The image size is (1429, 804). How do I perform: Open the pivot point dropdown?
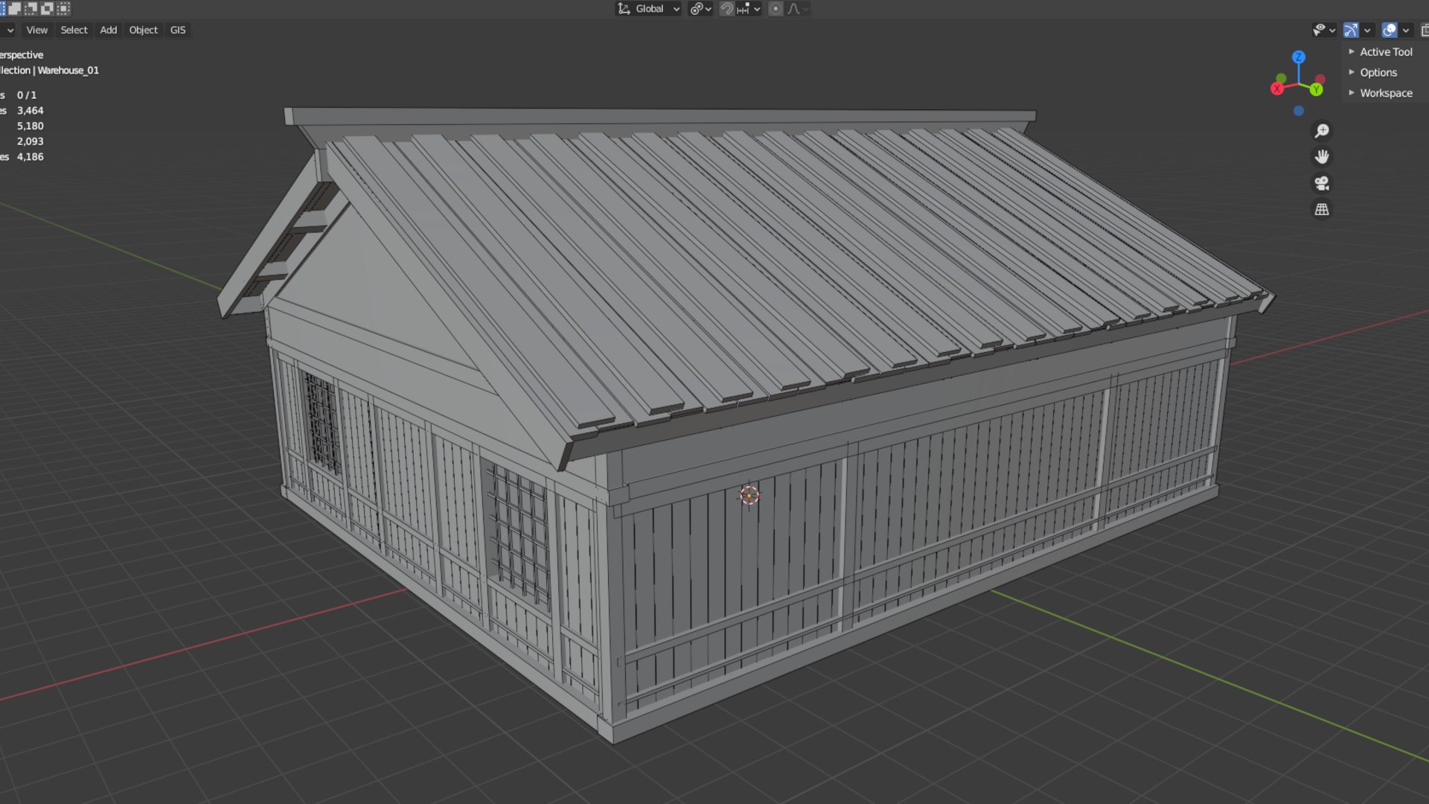[x=701, y=9]
